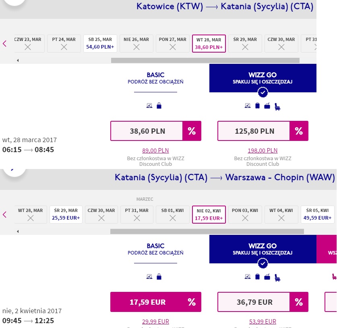
Task: Select unavailable return date WT 28, MAR
Action: (31, 214)
